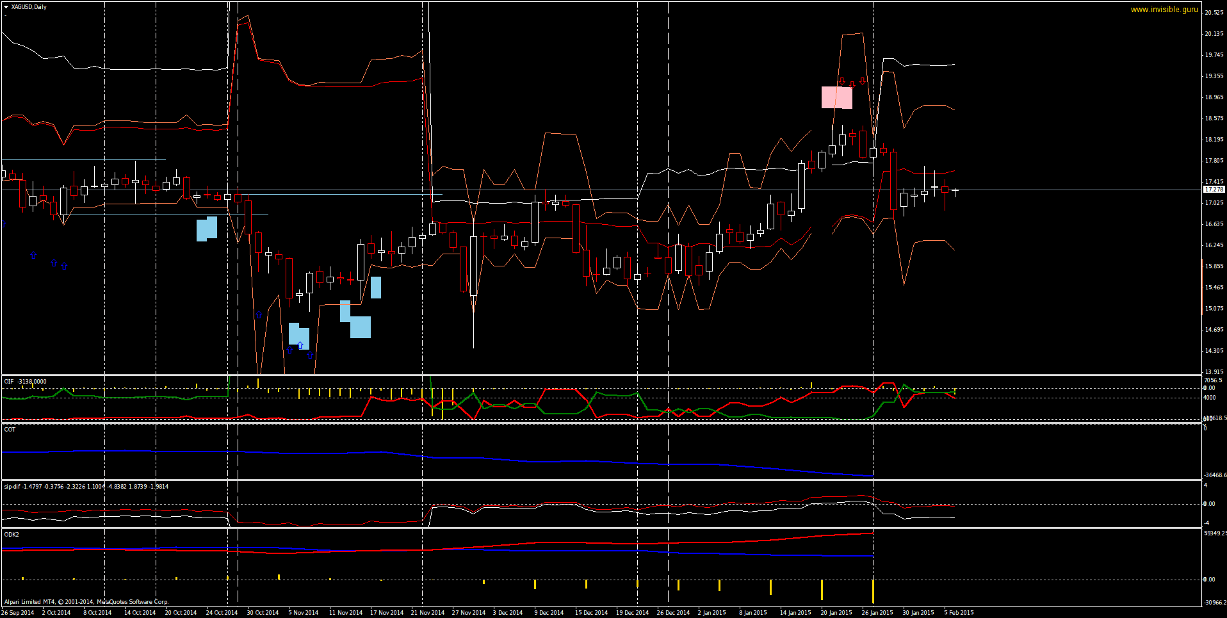Click the 8 Jan 2015 date label
This screenshot has width=1227, height=618.
point(753,613)
